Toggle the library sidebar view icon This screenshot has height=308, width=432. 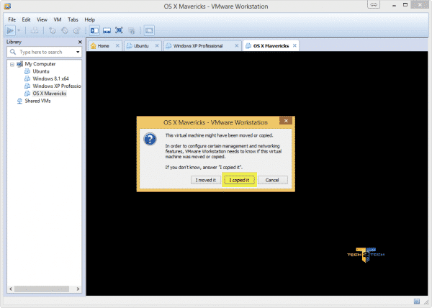(x=94, y=30)
